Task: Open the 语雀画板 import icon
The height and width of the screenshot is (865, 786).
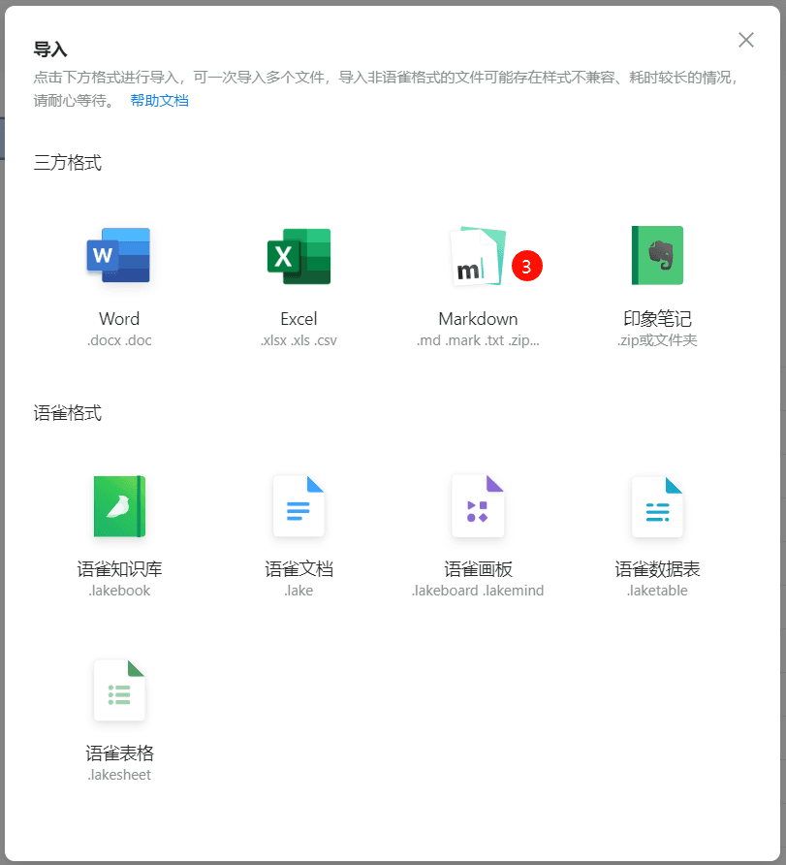Action: pyautogui.click(x=477, y=505)
